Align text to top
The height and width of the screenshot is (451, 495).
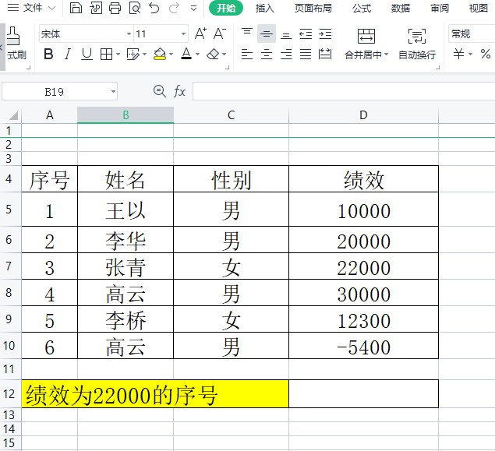pos(247,33)
